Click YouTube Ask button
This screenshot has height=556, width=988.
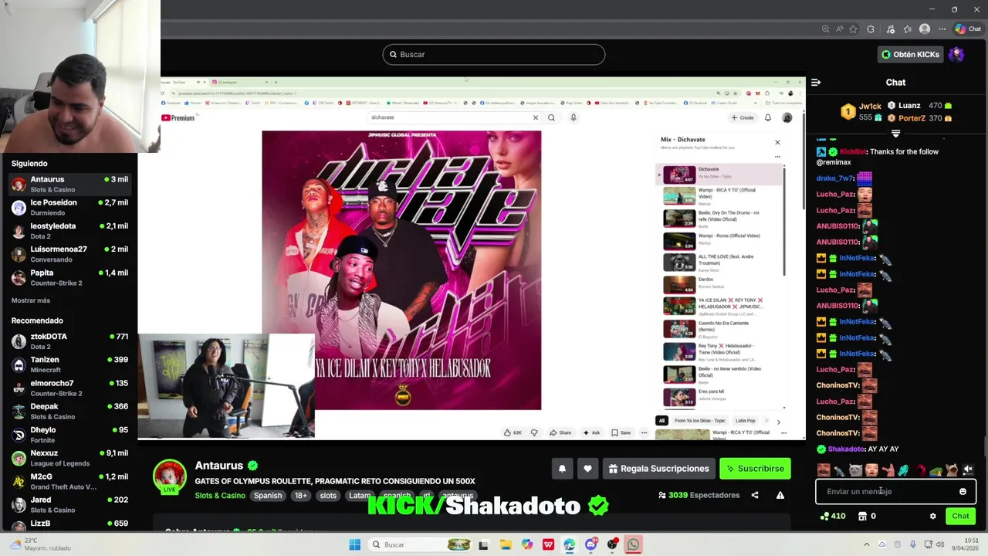(x=591, y=432)
